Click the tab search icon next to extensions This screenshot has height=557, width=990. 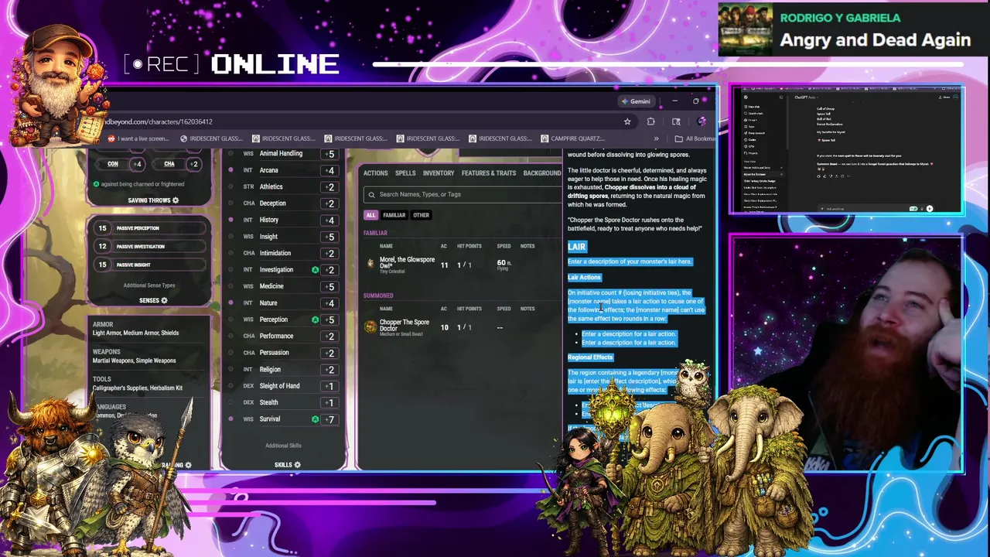pos(676,121)
